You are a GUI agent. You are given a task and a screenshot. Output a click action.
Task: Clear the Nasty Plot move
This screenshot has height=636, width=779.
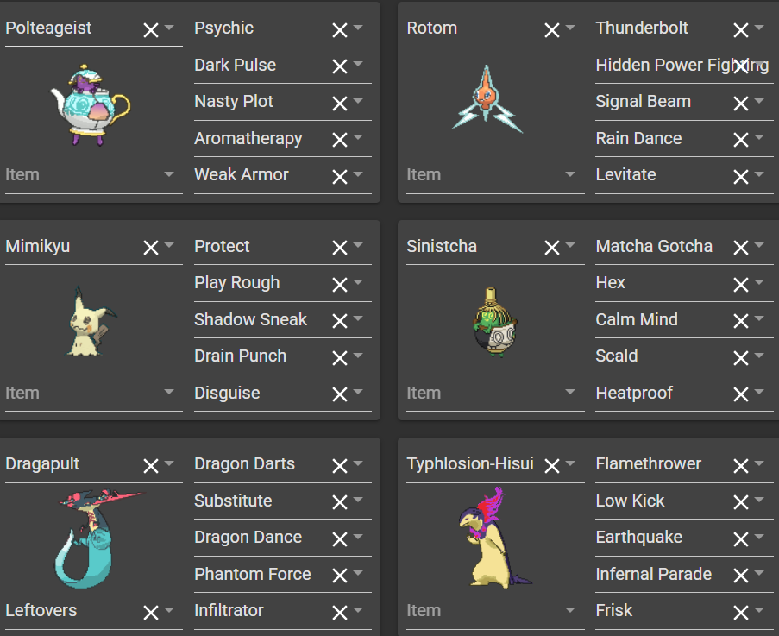[340, 104]
